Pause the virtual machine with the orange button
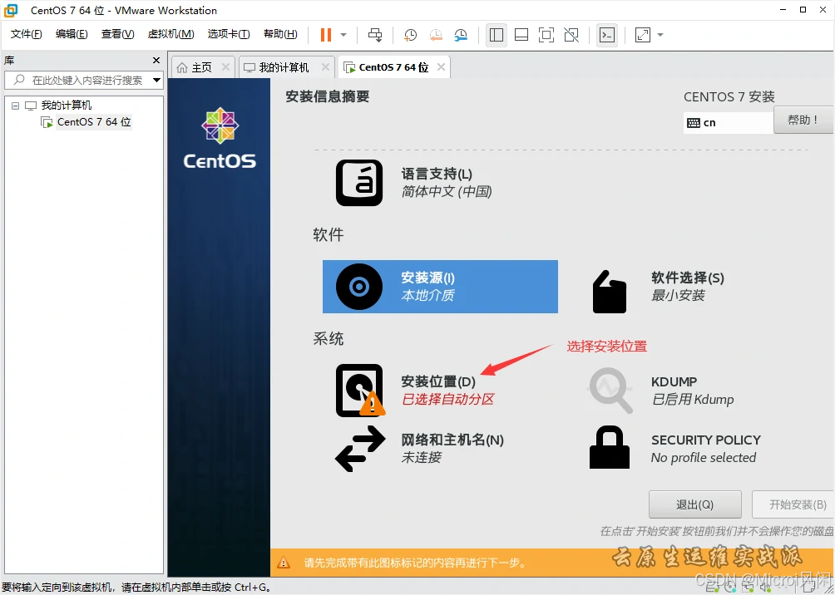This screenshot has height=595, width=835. (326, 35)
